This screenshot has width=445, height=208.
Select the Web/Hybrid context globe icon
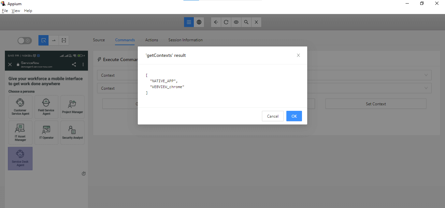(x=199, y=22)
